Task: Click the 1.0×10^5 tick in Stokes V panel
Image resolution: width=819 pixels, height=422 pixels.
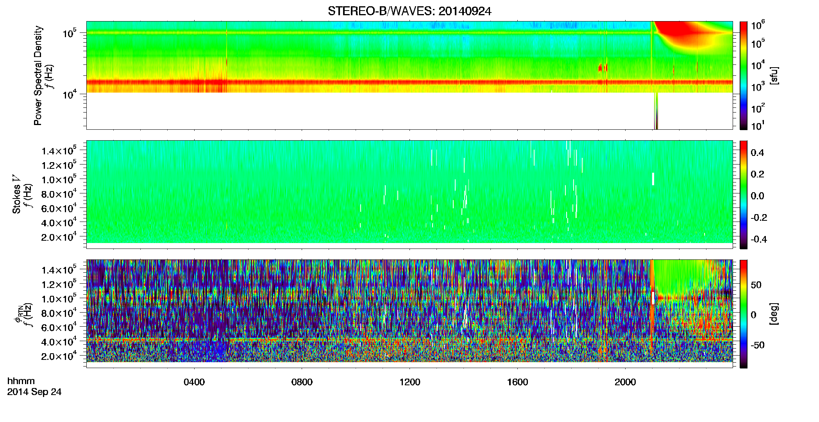Action: (x=59, y=180)
